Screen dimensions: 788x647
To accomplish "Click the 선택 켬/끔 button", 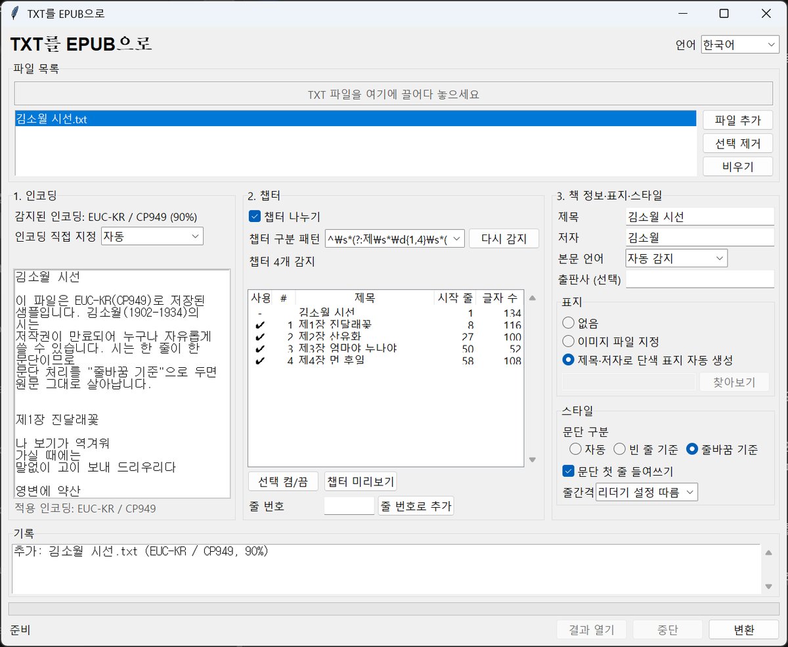I will (x=284, y=481).
